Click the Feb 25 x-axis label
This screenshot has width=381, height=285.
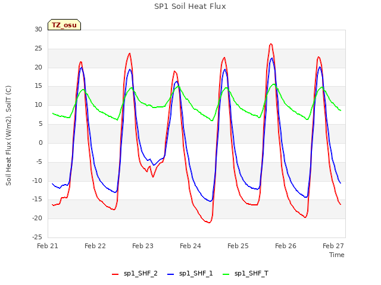point(238,246)
